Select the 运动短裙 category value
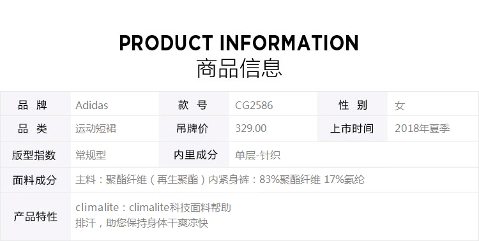The height and width of the screenshot is (241, 479). [x=96, y=128]
